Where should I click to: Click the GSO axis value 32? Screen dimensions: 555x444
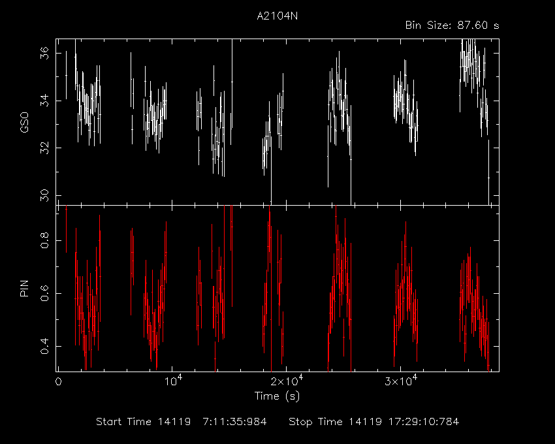tap(44, 148)
